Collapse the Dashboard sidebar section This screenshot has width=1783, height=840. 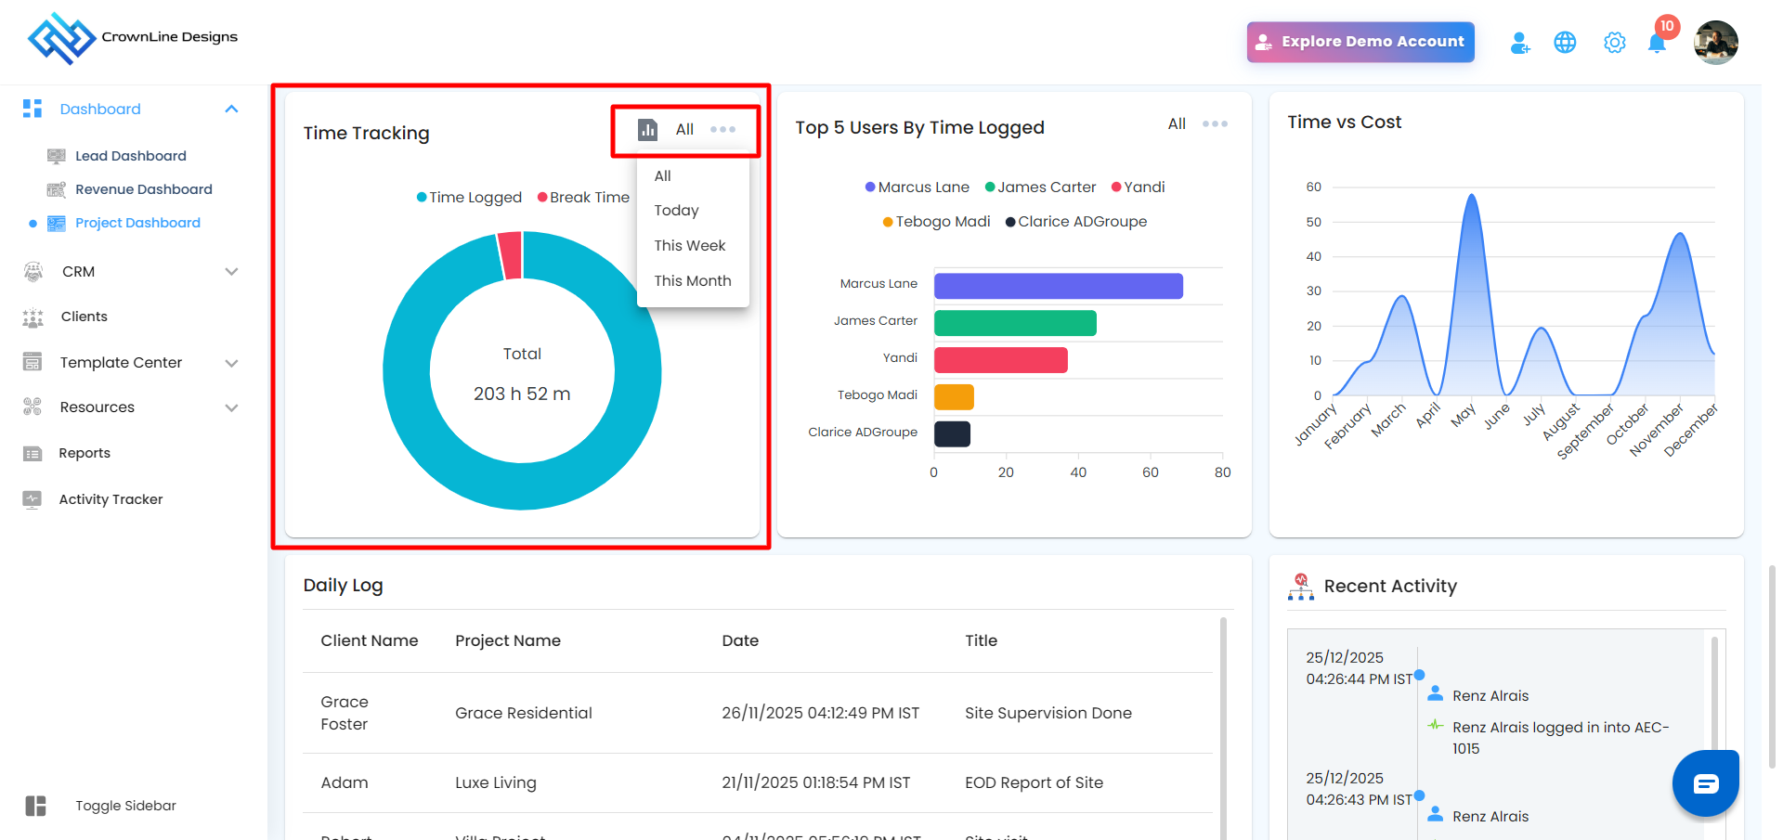point(231,110)
